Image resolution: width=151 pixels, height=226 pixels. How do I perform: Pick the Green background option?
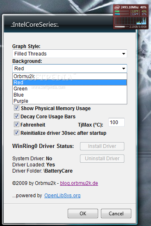point(70,89)
